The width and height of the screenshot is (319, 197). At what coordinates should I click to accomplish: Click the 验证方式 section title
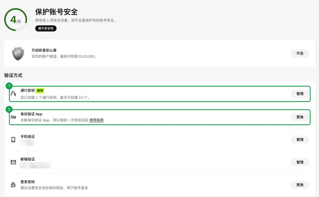coord(13,75)
